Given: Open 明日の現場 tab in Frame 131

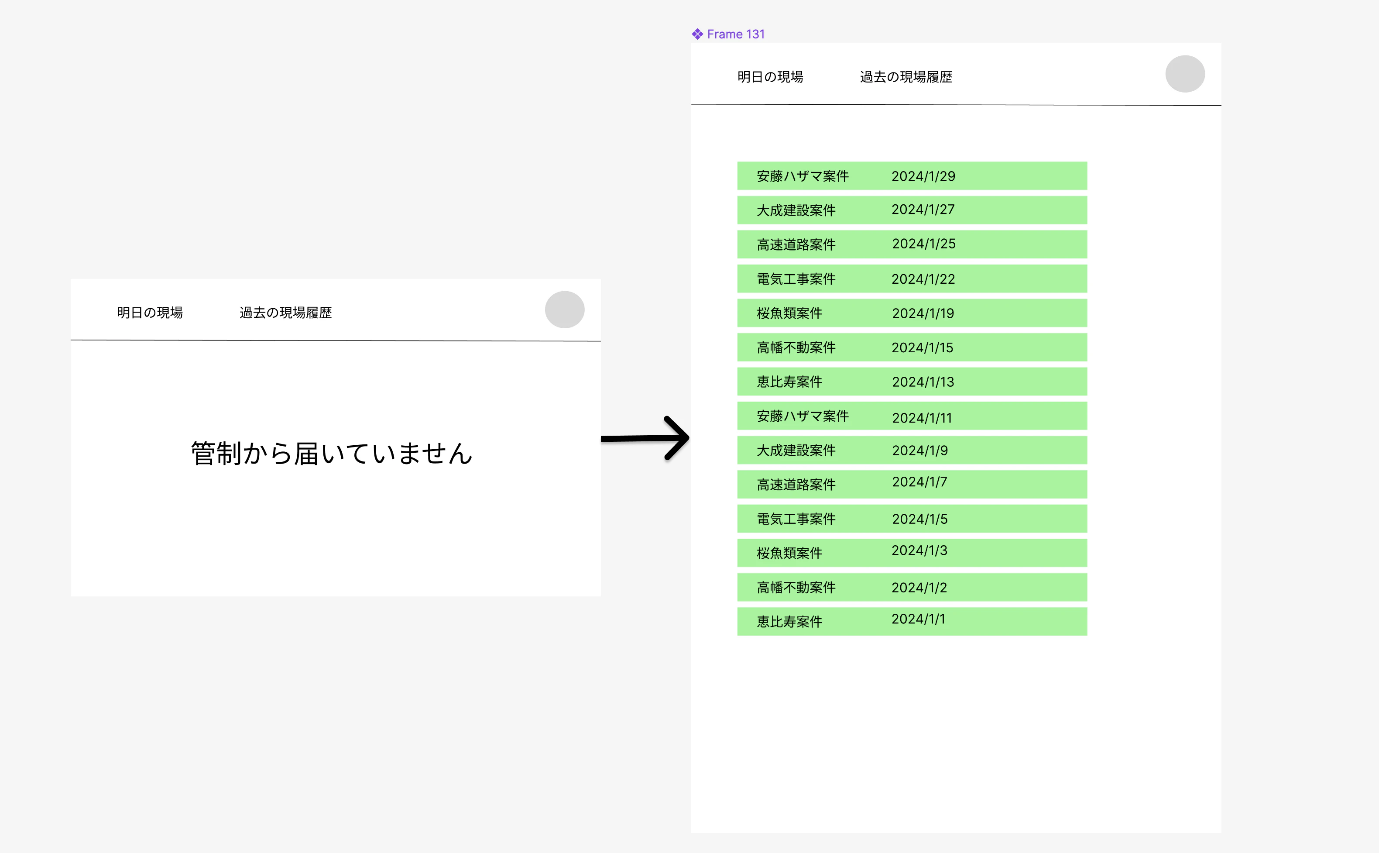Looking at the screenshot, I should 770,77.
